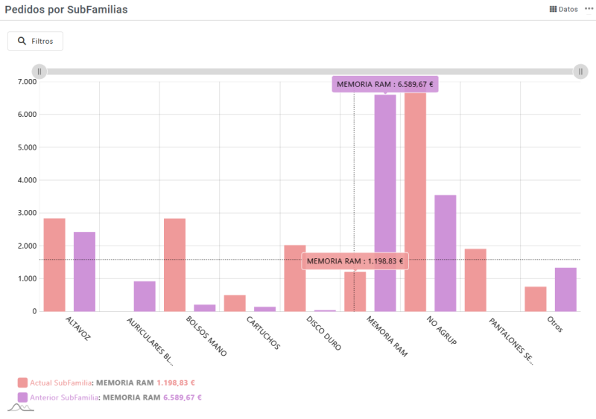The height and width of the screenshot is (419, 596).
Task: Select the purple MEMORIA RAM bar
Action: (x=385, y=202)
